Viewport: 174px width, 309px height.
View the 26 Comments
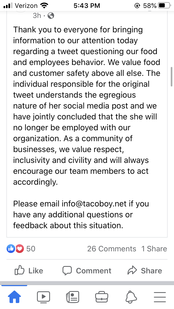click(x=111, y=249)
